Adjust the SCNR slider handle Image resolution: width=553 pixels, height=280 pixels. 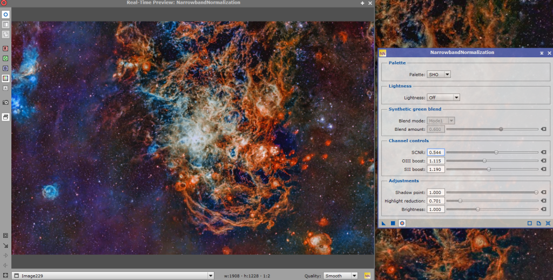(496, 152)
